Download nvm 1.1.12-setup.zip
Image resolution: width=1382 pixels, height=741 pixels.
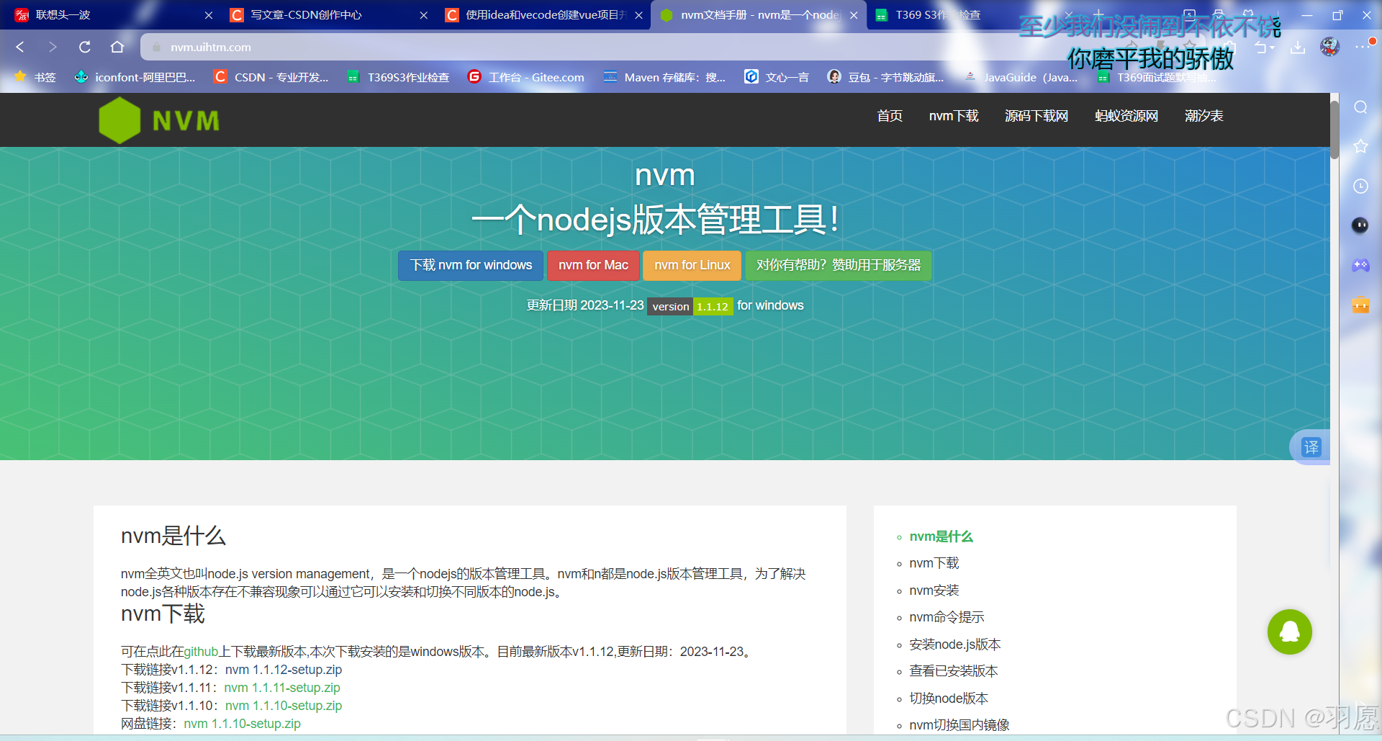point(284,670)
